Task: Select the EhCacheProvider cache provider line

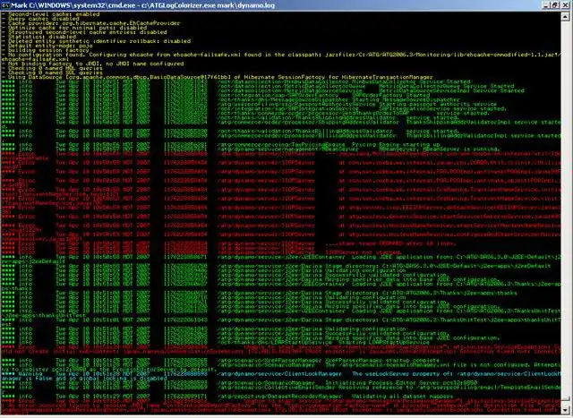Action: [90, 23]
